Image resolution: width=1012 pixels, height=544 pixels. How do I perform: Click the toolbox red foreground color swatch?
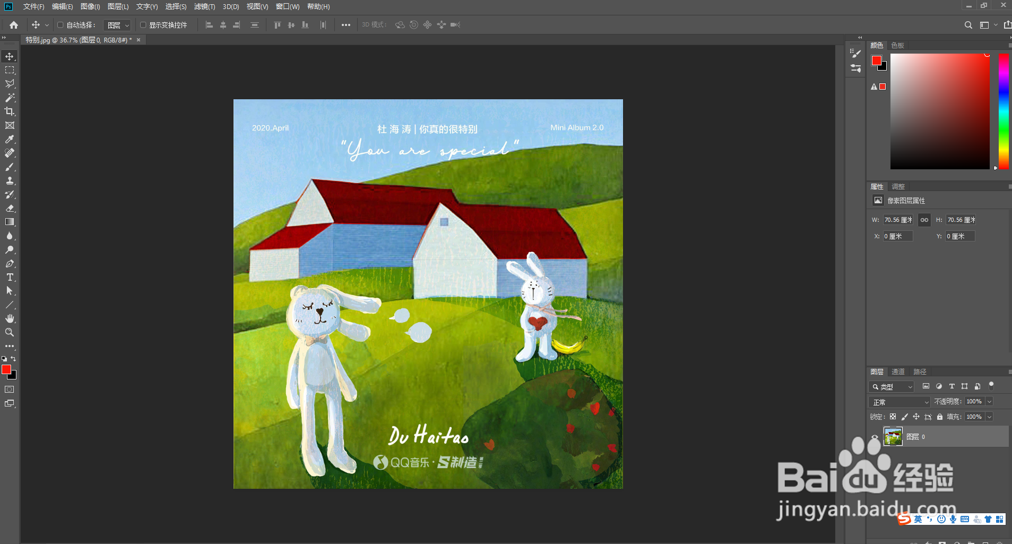[6, 369]
